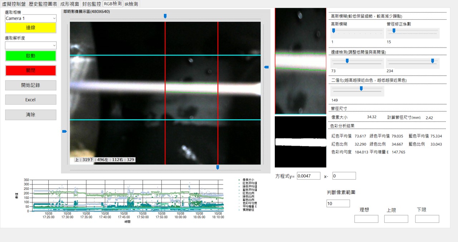Click the 二值化 binarization slider handle
The height and width of the screenshot is (242, 458).
[361, 89]
